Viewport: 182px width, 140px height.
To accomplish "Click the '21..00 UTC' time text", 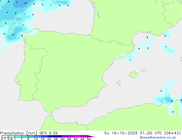I will [x=152, y=133].
